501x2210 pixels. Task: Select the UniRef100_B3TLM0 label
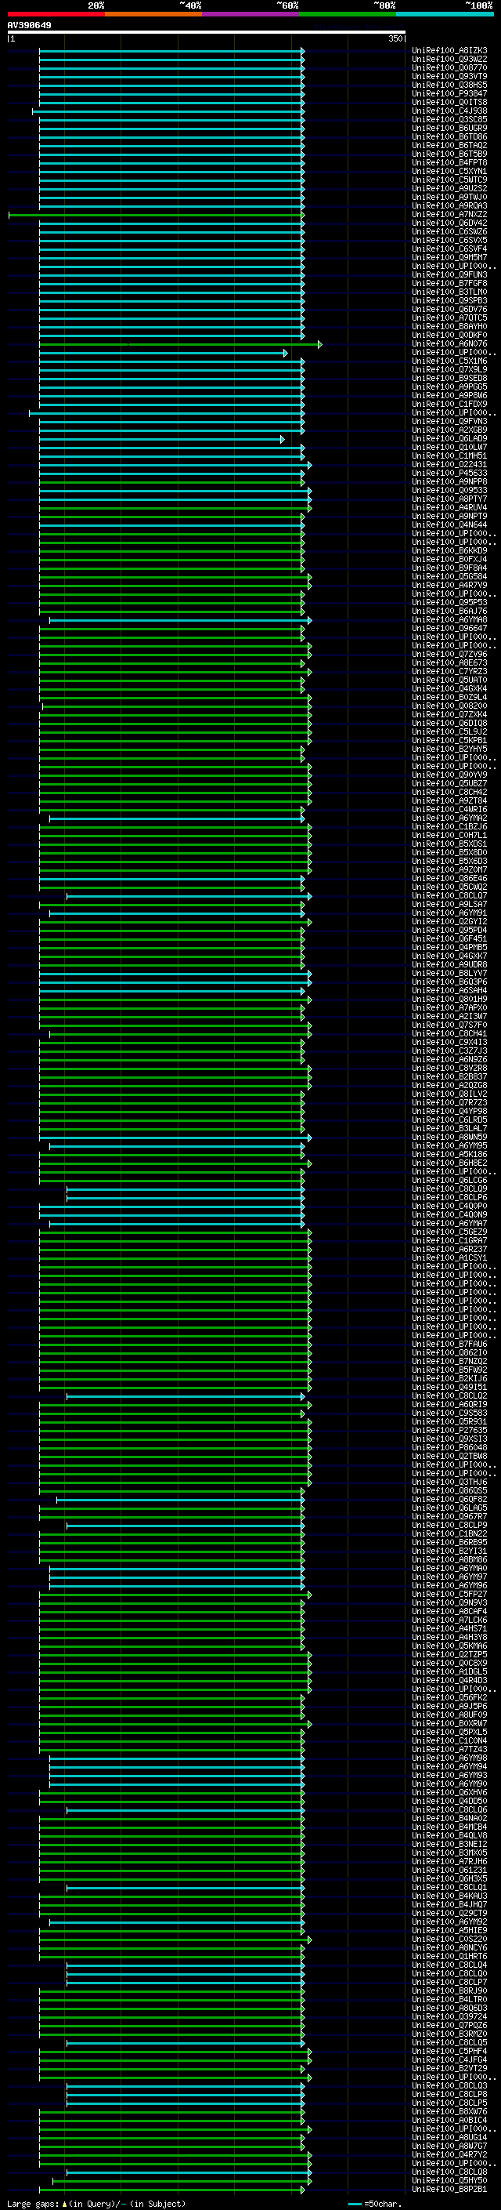tap(449, 292)
